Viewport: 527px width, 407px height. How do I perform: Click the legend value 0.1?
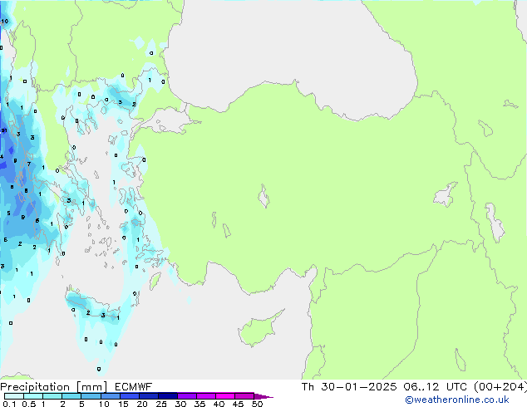(x=9, y=404)
